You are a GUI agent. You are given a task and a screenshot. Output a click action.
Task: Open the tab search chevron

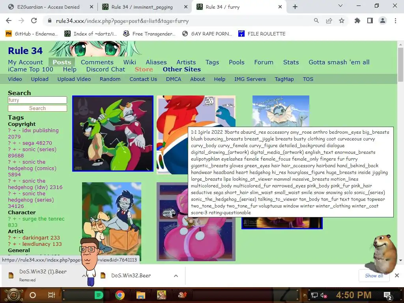[x=340, y=6]
